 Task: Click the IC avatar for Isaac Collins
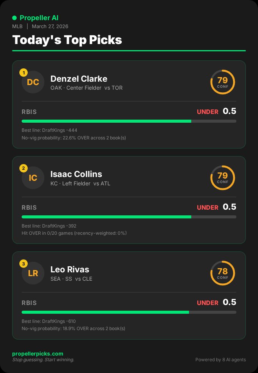(33, 178)
